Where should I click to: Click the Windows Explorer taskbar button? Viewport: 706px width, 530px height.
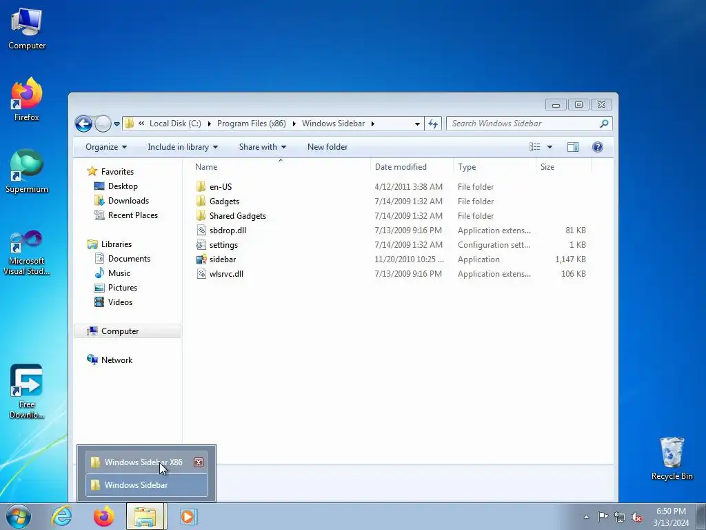(x=145, y=517)
